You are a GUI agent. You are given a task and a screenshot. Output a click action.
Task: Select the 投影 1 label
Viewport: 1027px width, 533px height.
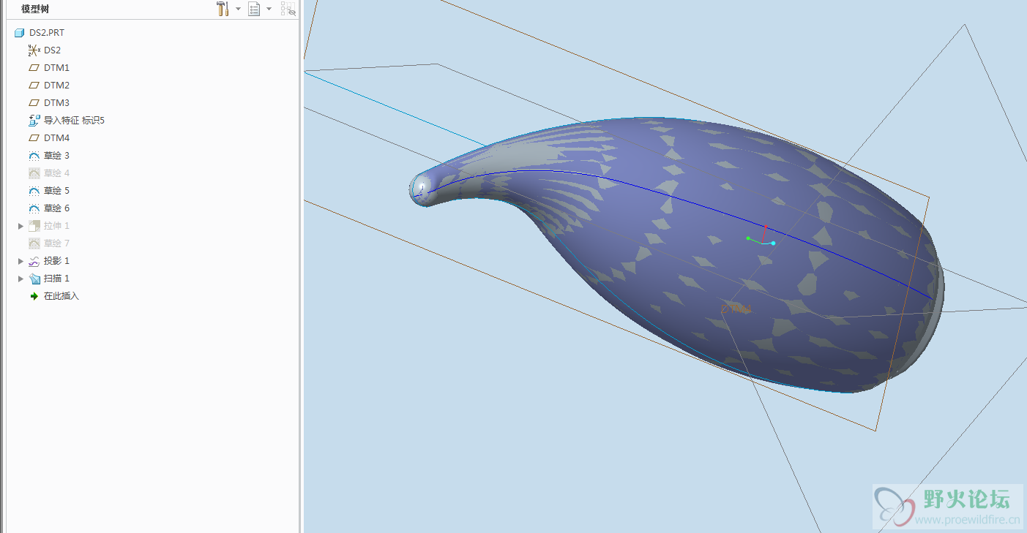(x=56, y=261)
